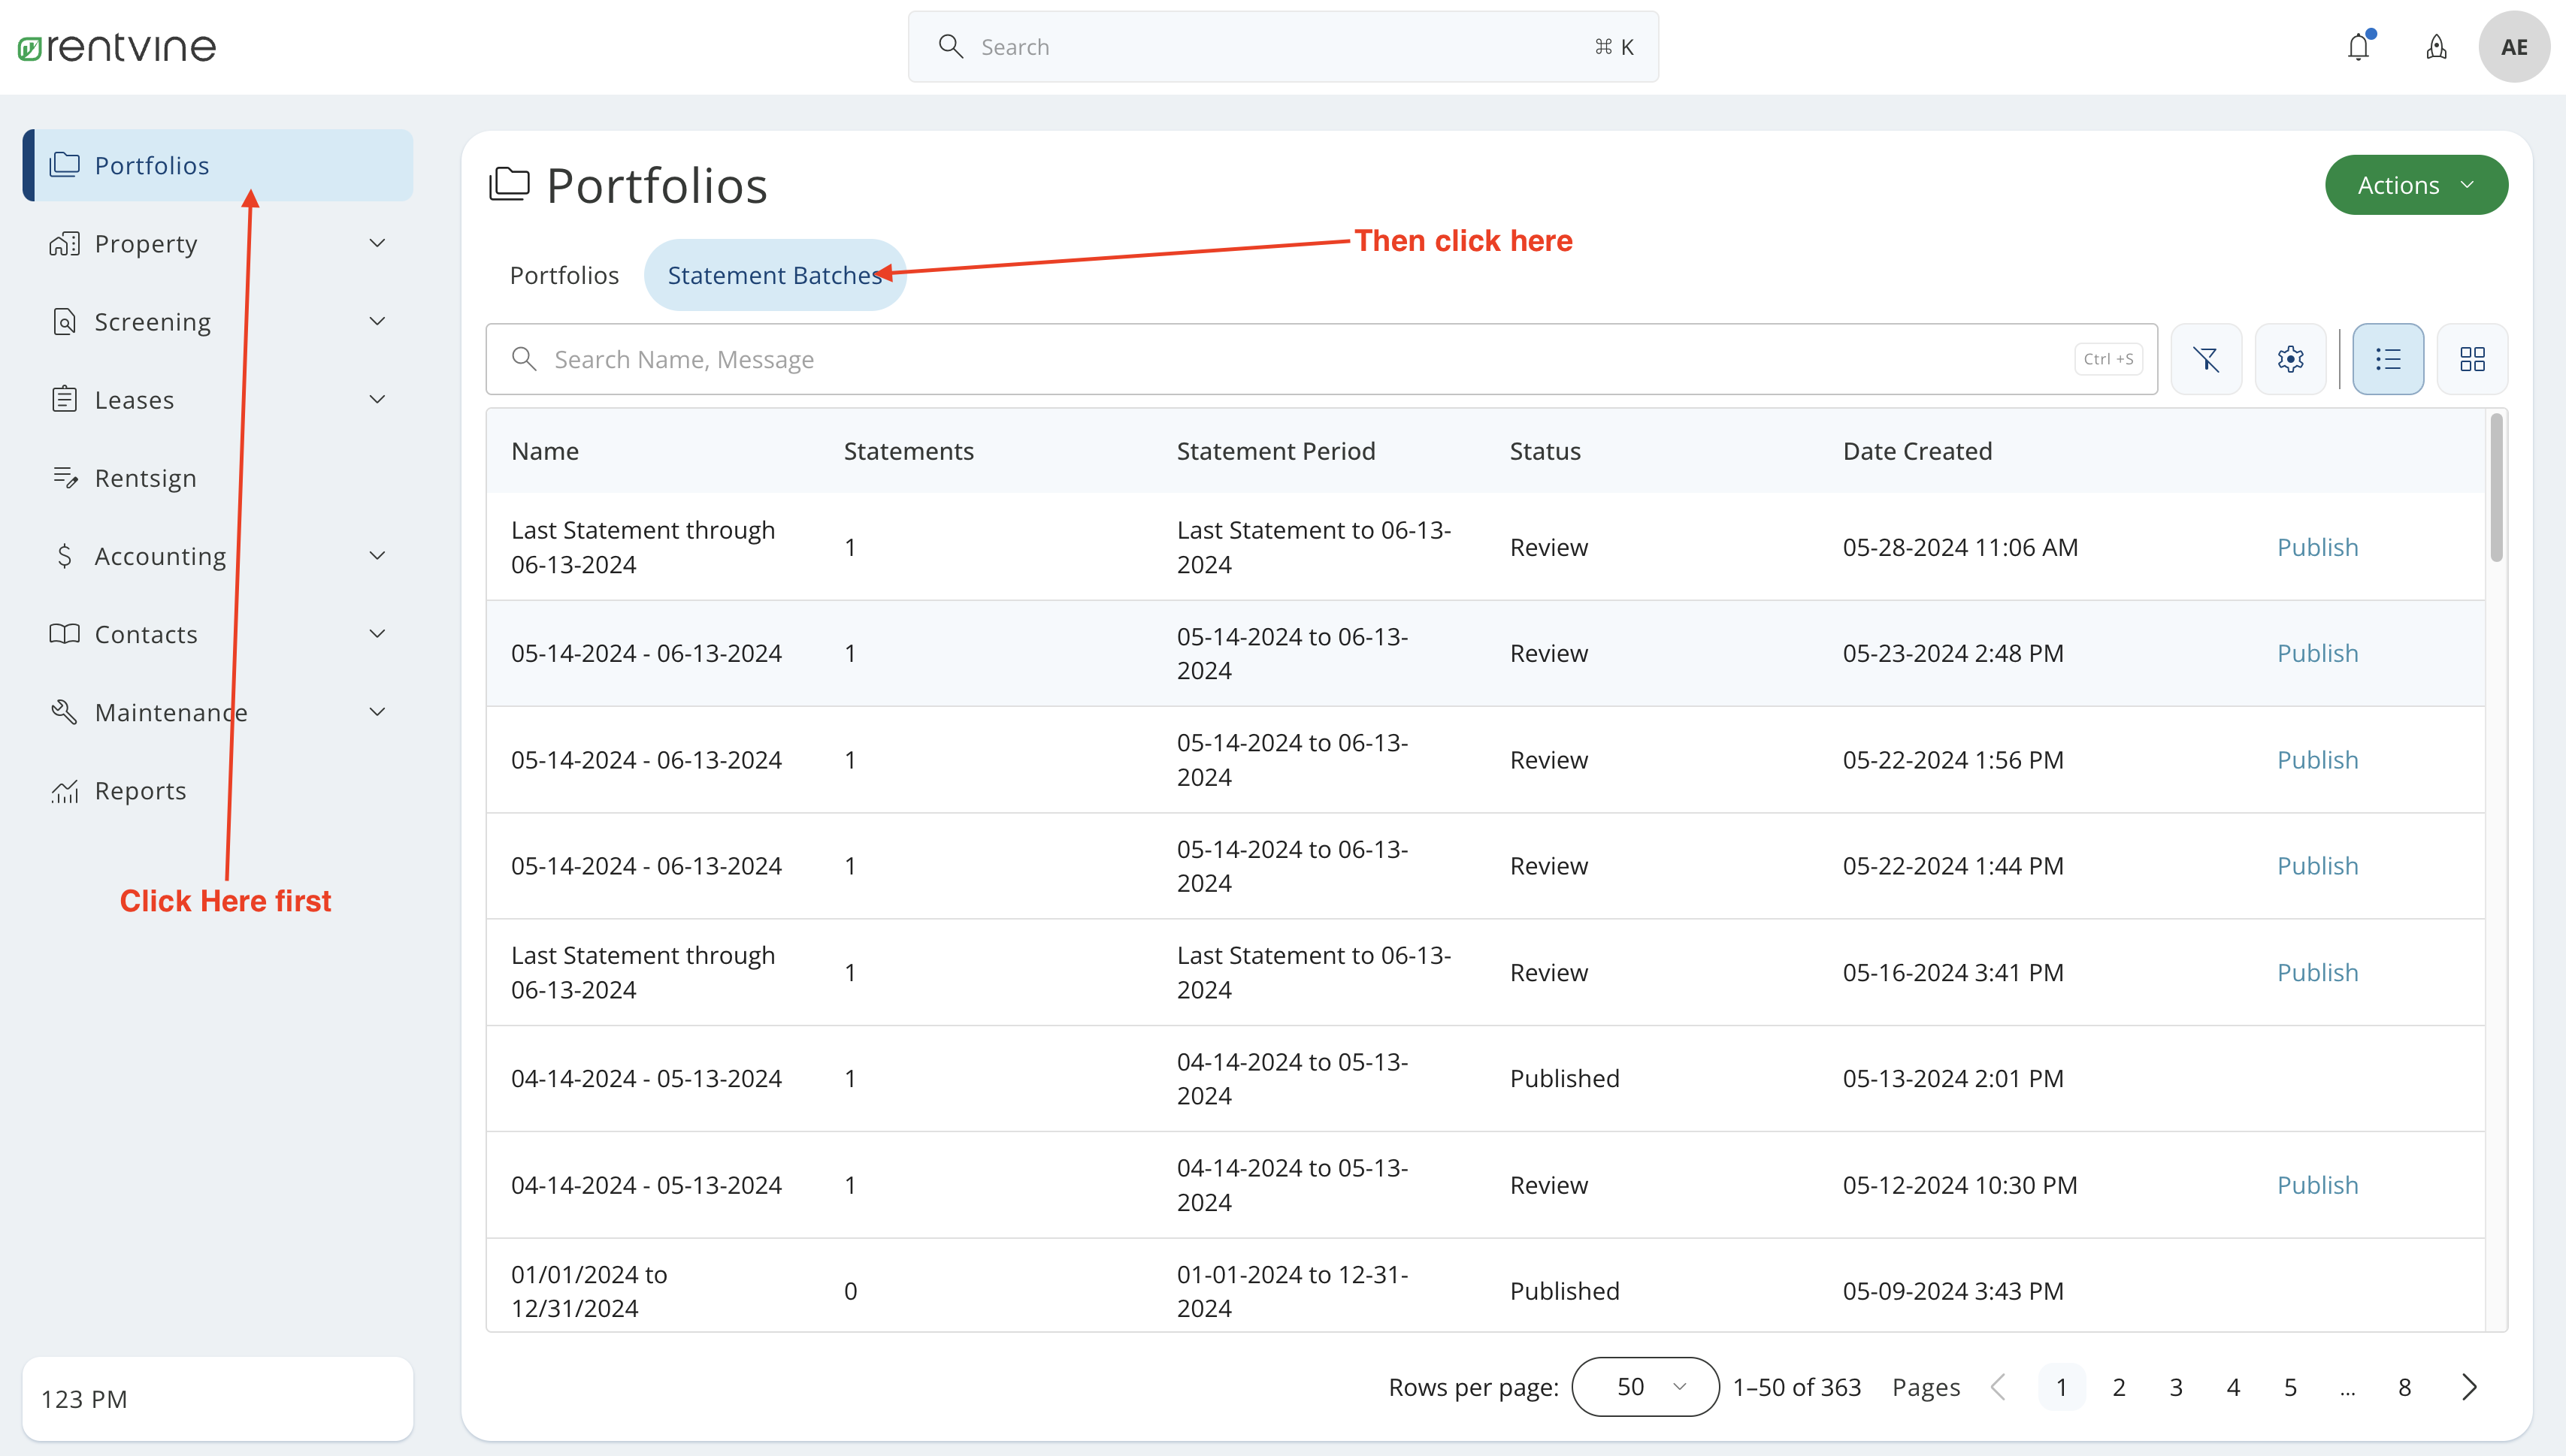Change rows per page from 50
Viewport: 2566px width, 1456px height.
click(1644, 1387)
